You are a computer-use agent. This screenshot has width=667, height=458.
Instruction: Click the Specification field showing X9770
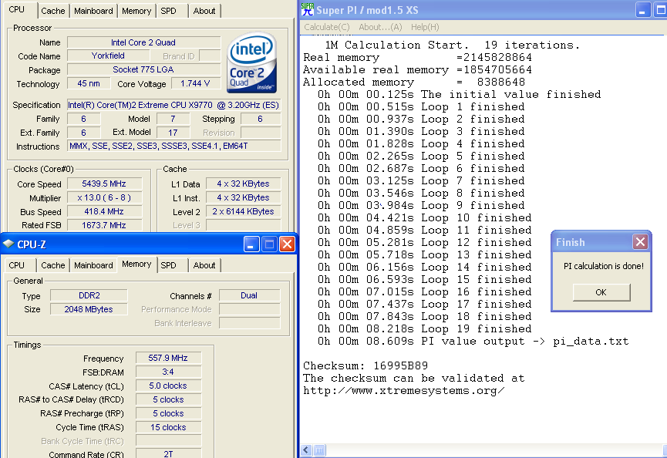174,105
